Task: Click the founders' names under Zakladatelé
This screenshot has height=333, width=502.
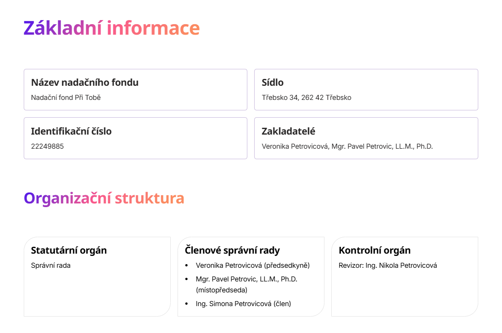Action: [x=347, y=146]
